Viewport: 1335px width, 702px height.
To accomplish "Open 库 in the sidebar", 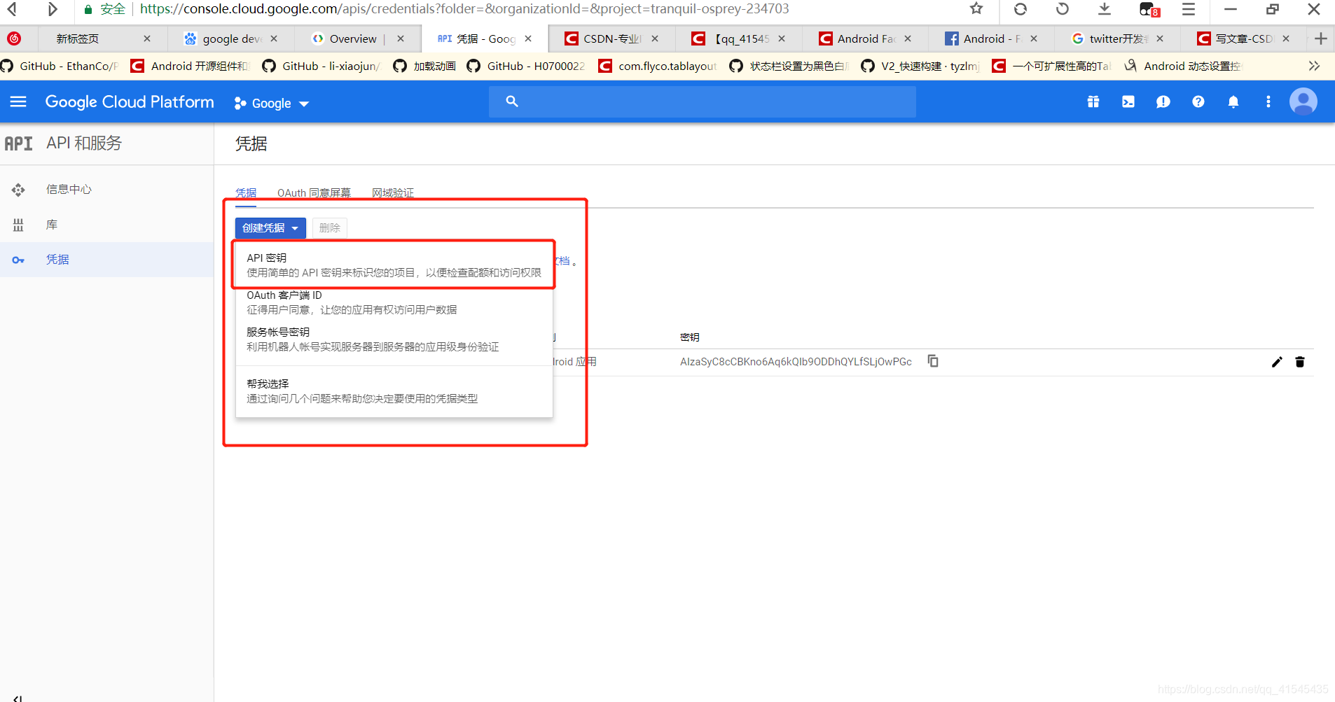I will tap(52, 225).
